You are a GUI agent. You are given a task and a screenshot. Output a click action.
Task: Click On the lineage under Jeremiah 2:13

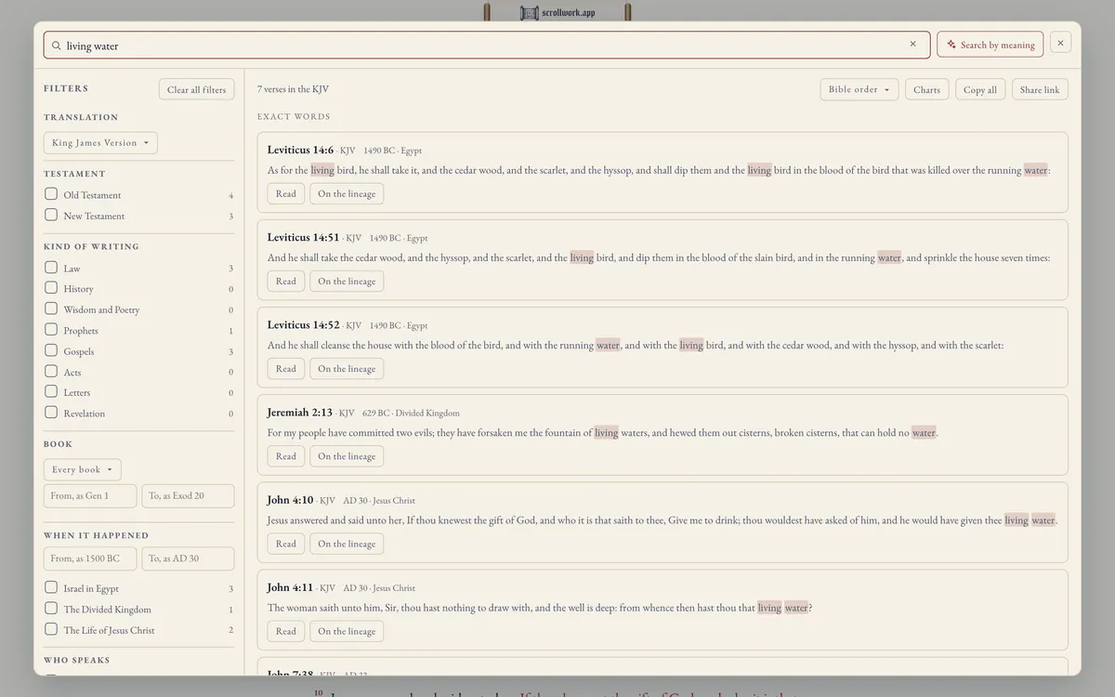click(347, 455)
